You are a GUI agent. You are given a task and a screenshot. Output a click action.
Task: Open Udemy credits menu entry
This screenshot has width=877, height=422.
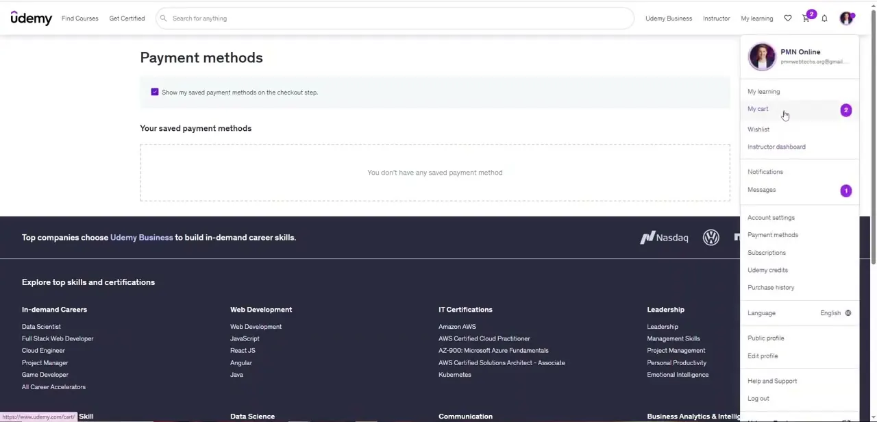pyautogui.click(x=767, y=270)
